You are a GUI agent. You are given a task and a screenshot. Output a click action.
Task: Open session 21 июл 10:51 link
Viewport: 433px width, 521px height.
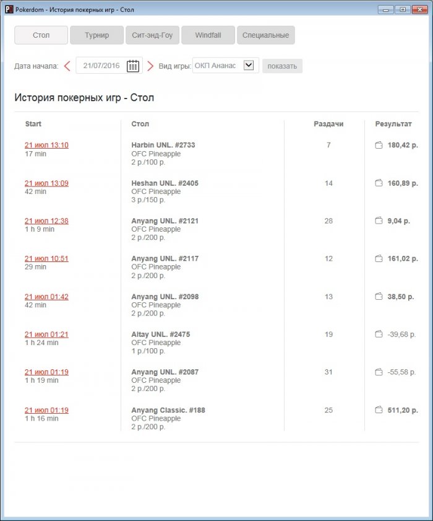pyautogui.click(x=46, y=258)
